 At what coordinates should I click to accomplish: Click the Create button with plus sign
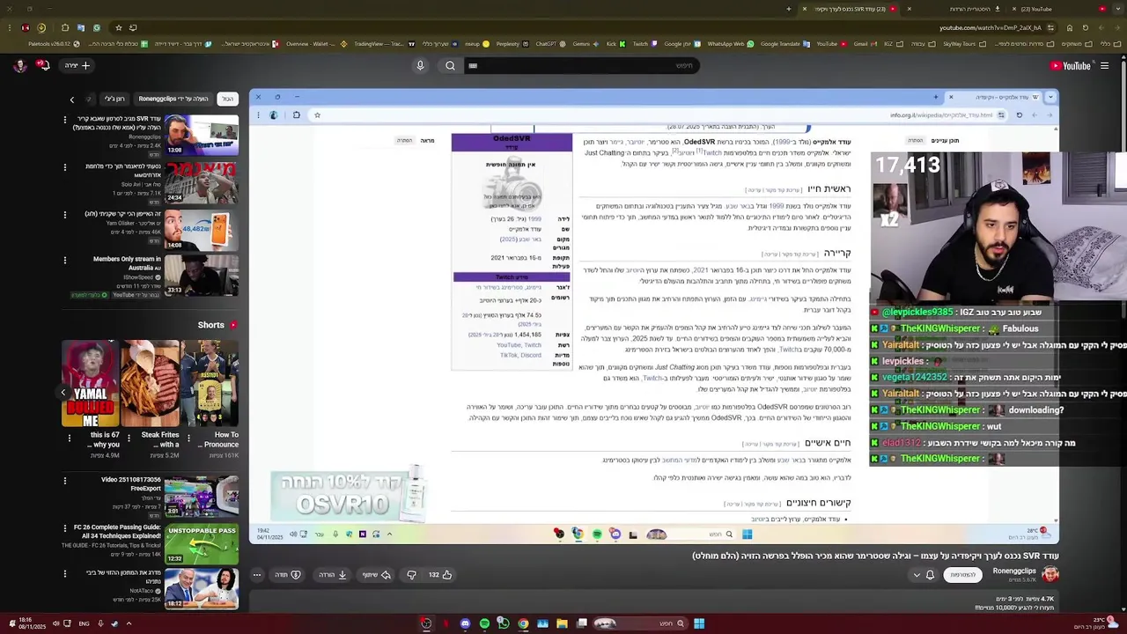coord(77,65)
